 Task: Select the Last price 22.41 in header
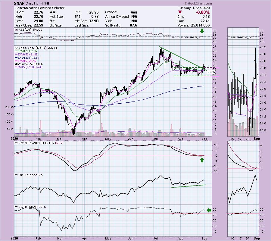tap(205, 21)
